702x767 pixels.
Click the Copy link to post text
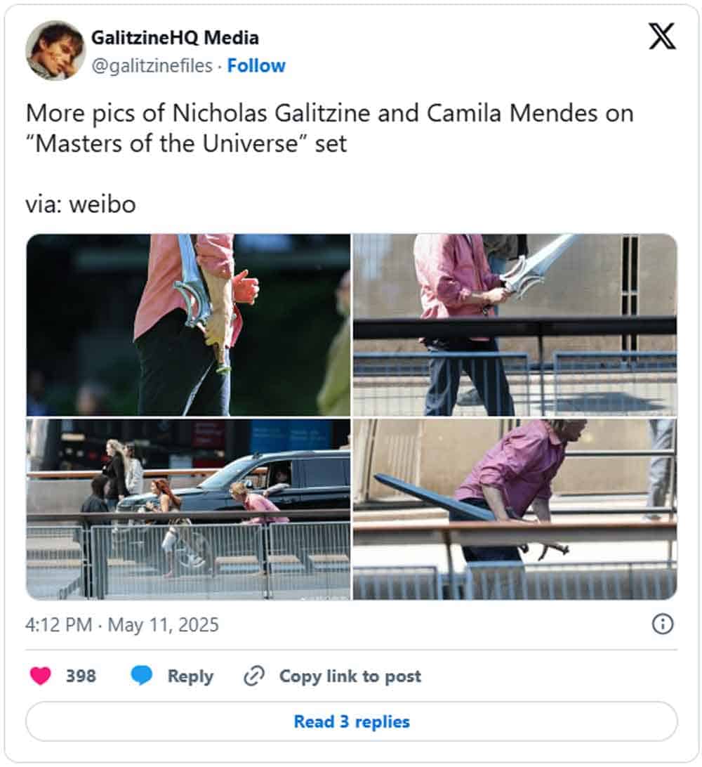[x=350, y=676]
